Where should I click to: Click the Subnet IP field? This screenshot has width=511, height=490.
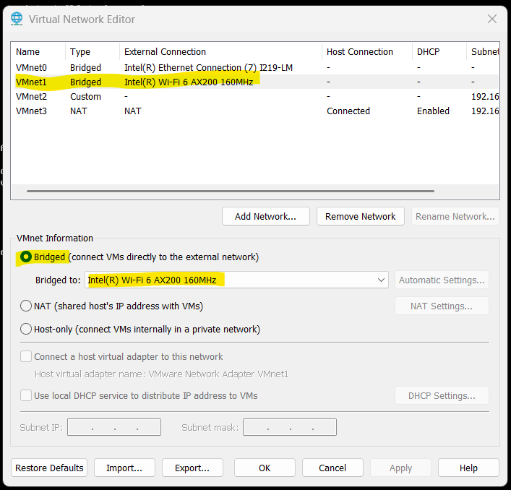(114, 427)
